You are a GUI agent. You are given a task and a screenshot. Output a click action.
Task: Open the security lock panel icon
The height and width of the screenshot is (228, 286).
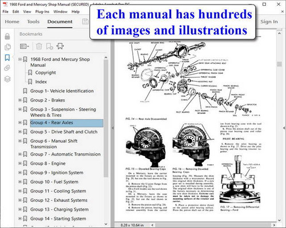point(7,36)
